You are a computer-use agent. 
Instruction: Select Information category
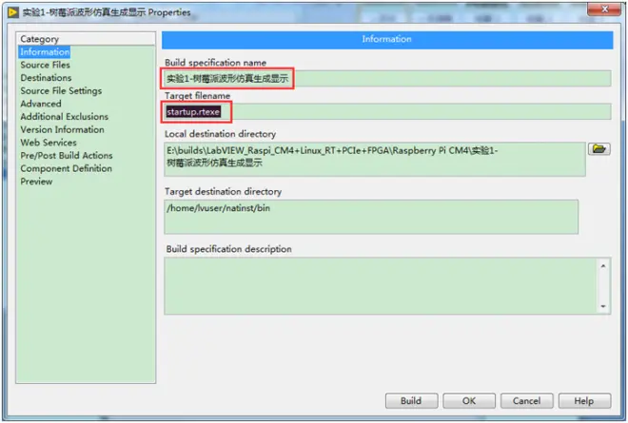pos(45,51)
